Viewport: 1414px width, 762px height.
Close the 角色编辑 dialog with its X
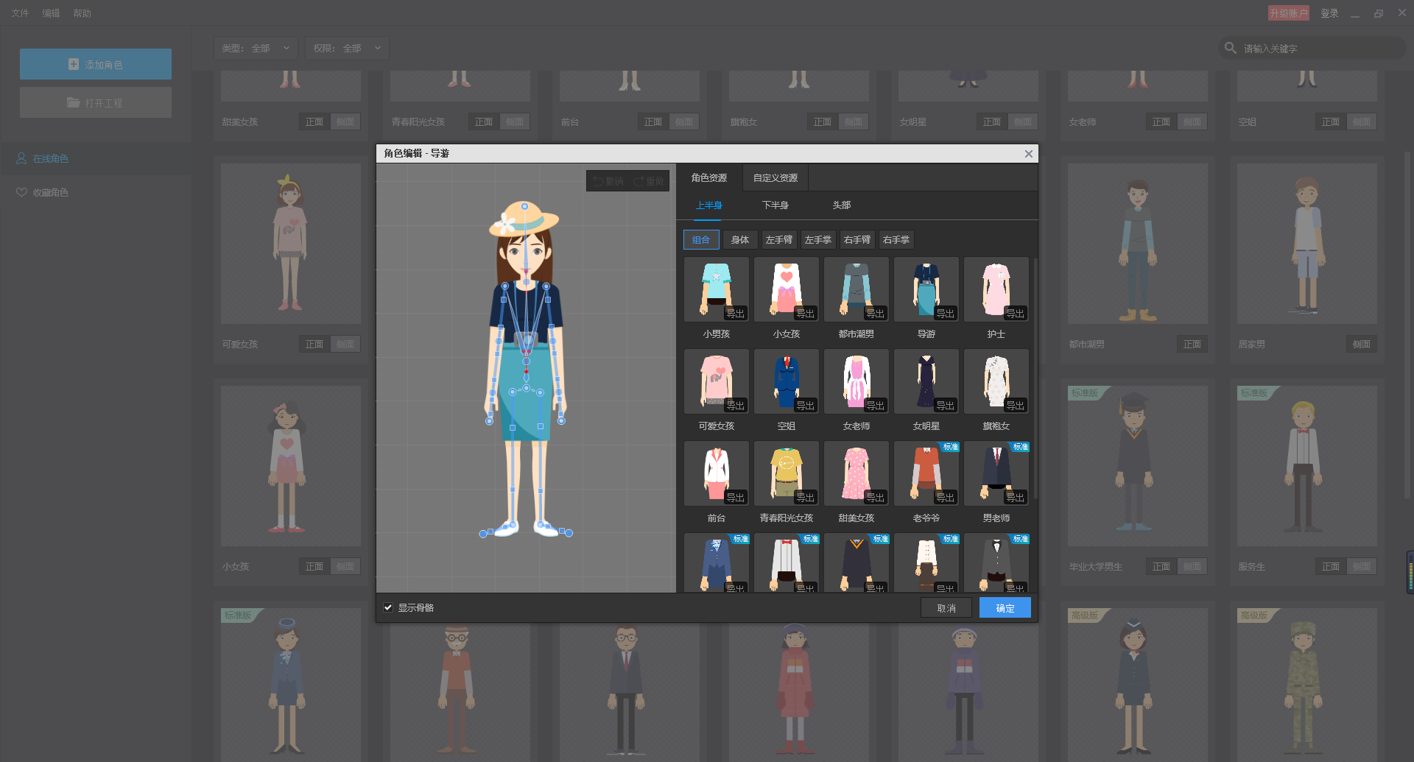pyautogui.click(x=1028, y=154)
